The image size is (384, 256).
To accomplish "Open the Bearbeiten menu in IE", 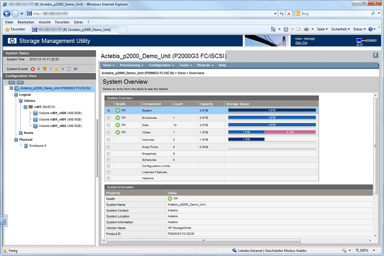I will [x=26, y=22].
